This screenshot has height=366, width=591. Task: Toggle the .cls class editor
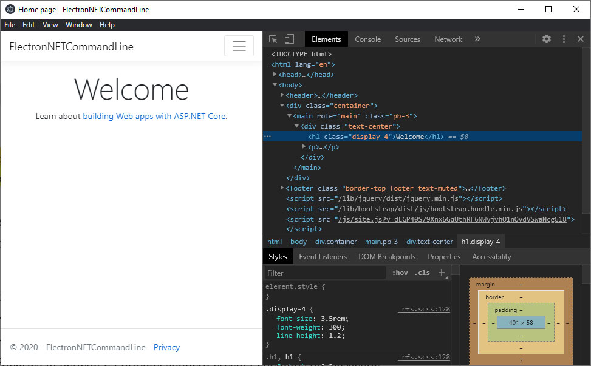pos(422,273)
